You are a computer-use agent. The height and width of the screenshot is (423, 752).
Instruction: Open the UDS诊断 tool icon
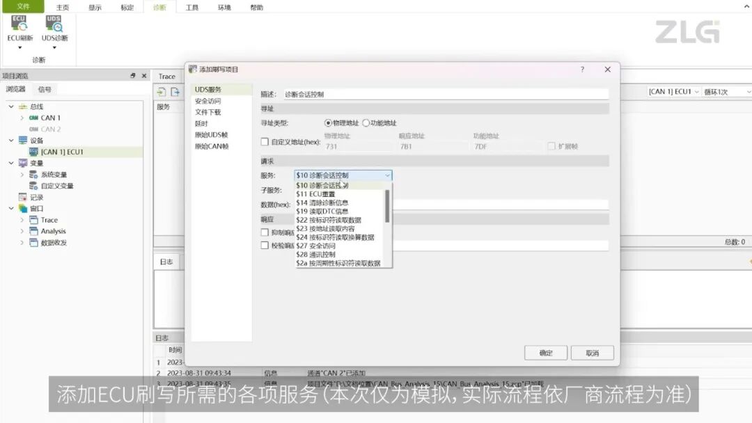pos(54,26)
